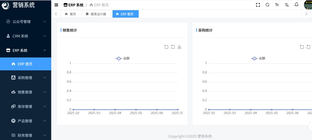Expand the 销售管理 submenu chevron
The height and width of the screenshot is (140, 312).
pos(45,92)
